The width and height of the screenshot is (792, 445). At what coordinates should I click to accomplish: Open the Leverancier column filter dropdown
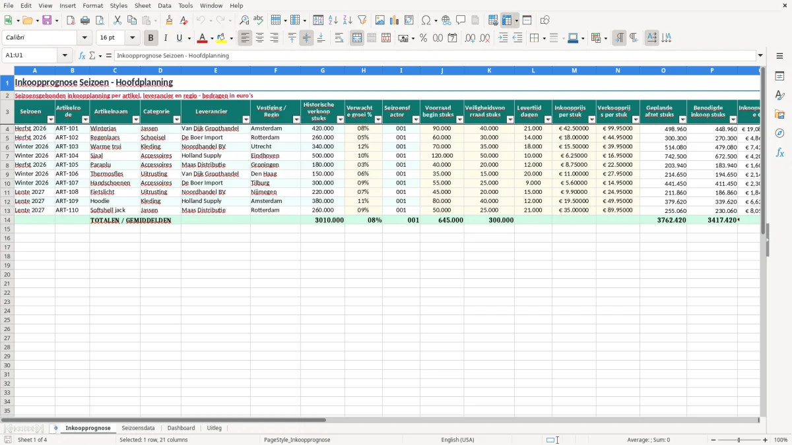point(246,120)
